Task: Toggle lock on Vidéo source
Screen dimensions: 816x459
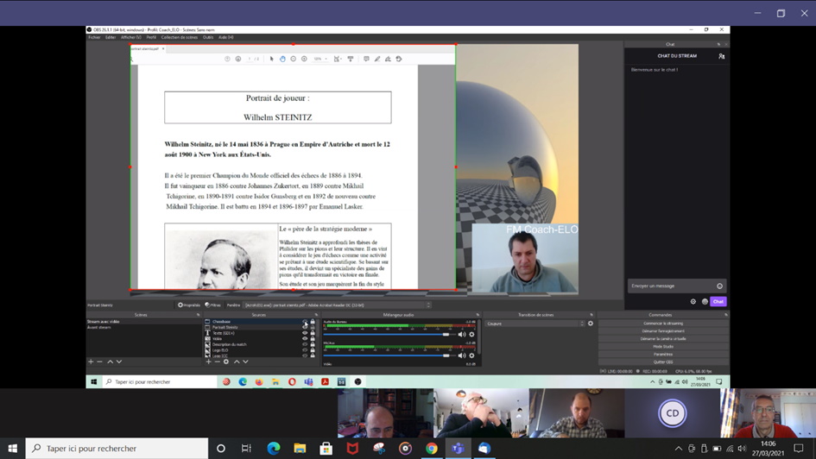Action: pos(313,339)
